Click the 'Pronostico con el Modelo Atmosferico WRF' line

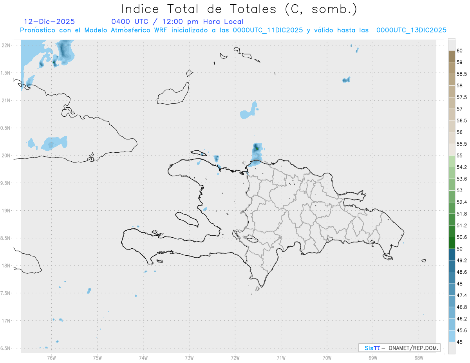[x=233, y=30]
